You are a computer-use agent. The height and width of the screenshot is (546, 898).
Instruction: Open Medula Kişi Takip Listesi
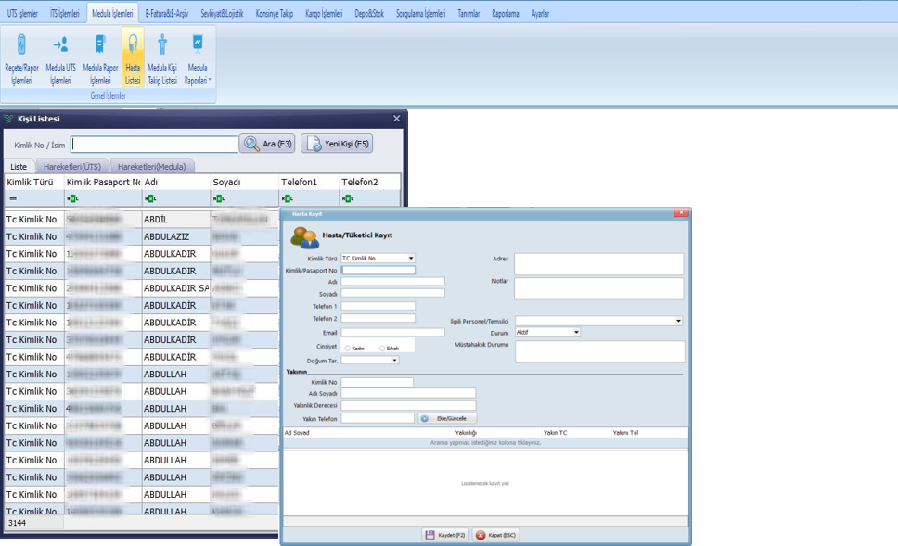point(162,57)
